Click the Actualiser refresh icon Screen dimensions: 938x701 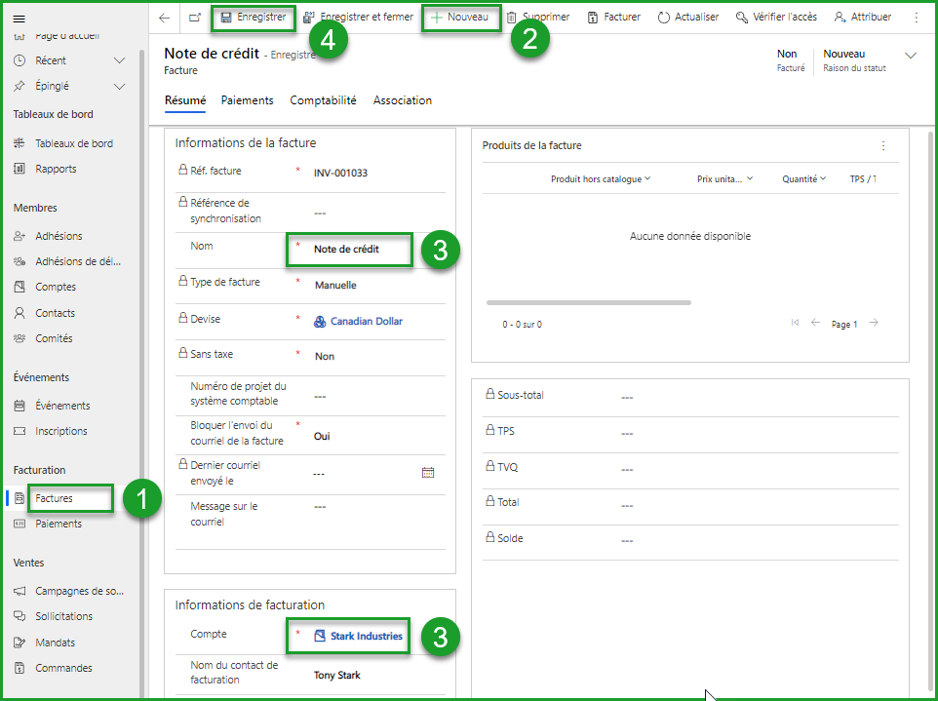pos(664,18)
